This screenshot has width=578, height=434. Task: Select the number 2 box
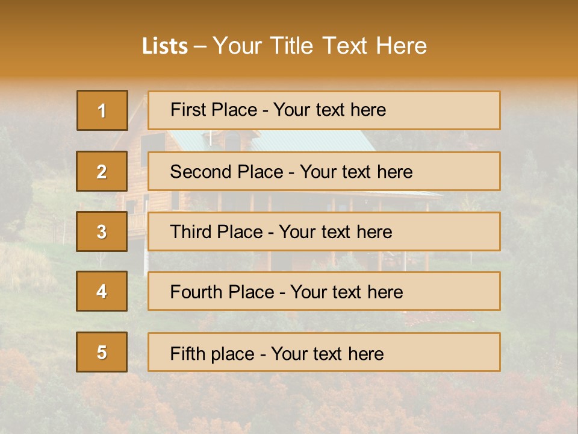[102, 171]
